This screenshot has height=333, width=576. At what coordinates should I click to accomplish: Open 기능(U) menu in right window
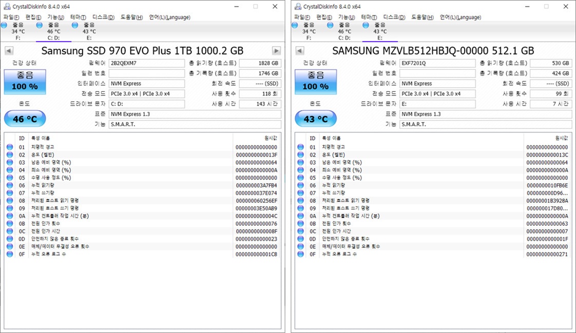click(347, 17)
